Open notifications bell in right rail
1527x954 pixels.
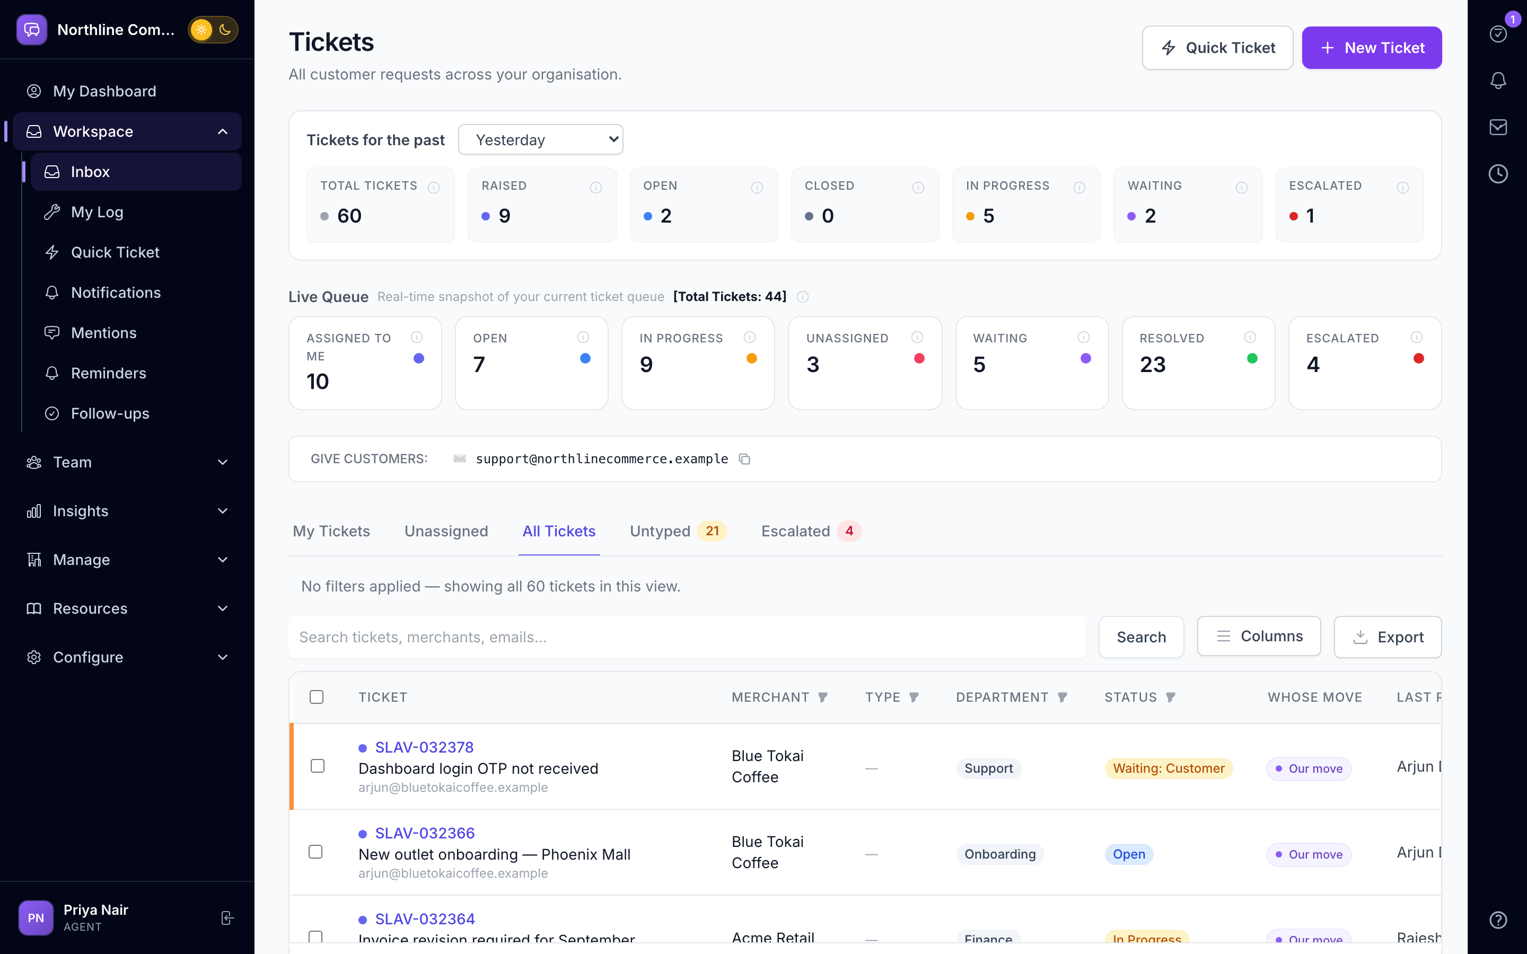(1498, 80)
